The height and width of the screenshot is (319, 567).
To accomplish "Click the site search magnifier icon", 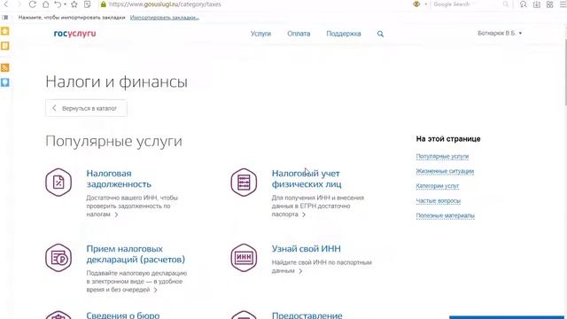I will click(x=380, y=34).
